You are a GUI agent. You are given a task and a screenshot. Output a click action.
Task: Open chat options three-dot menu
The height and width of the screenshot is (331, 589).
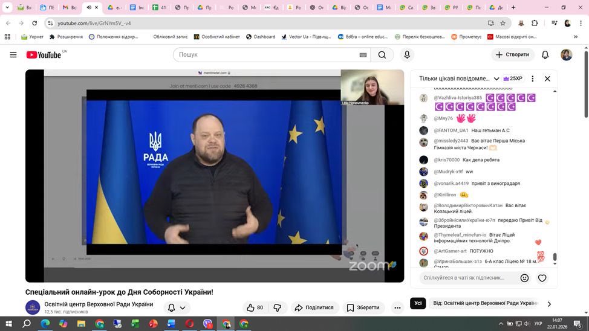click(533, 79)
